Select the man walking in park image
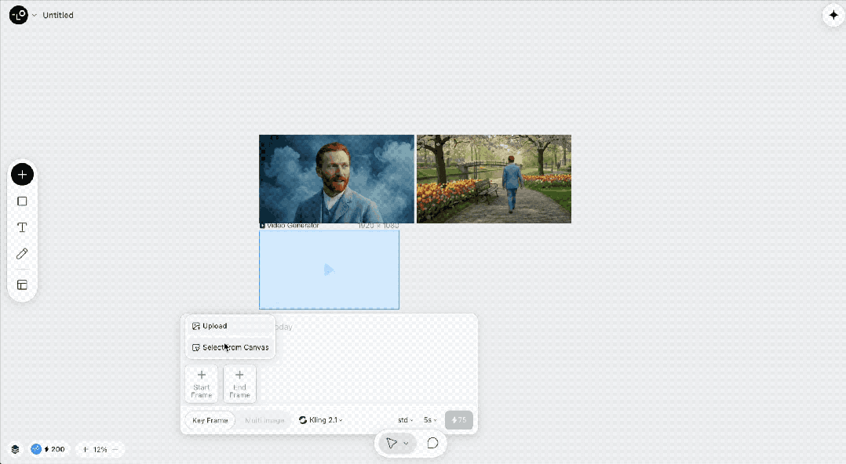This screenshot has width=846, height=464. click(x=494, y=179)
